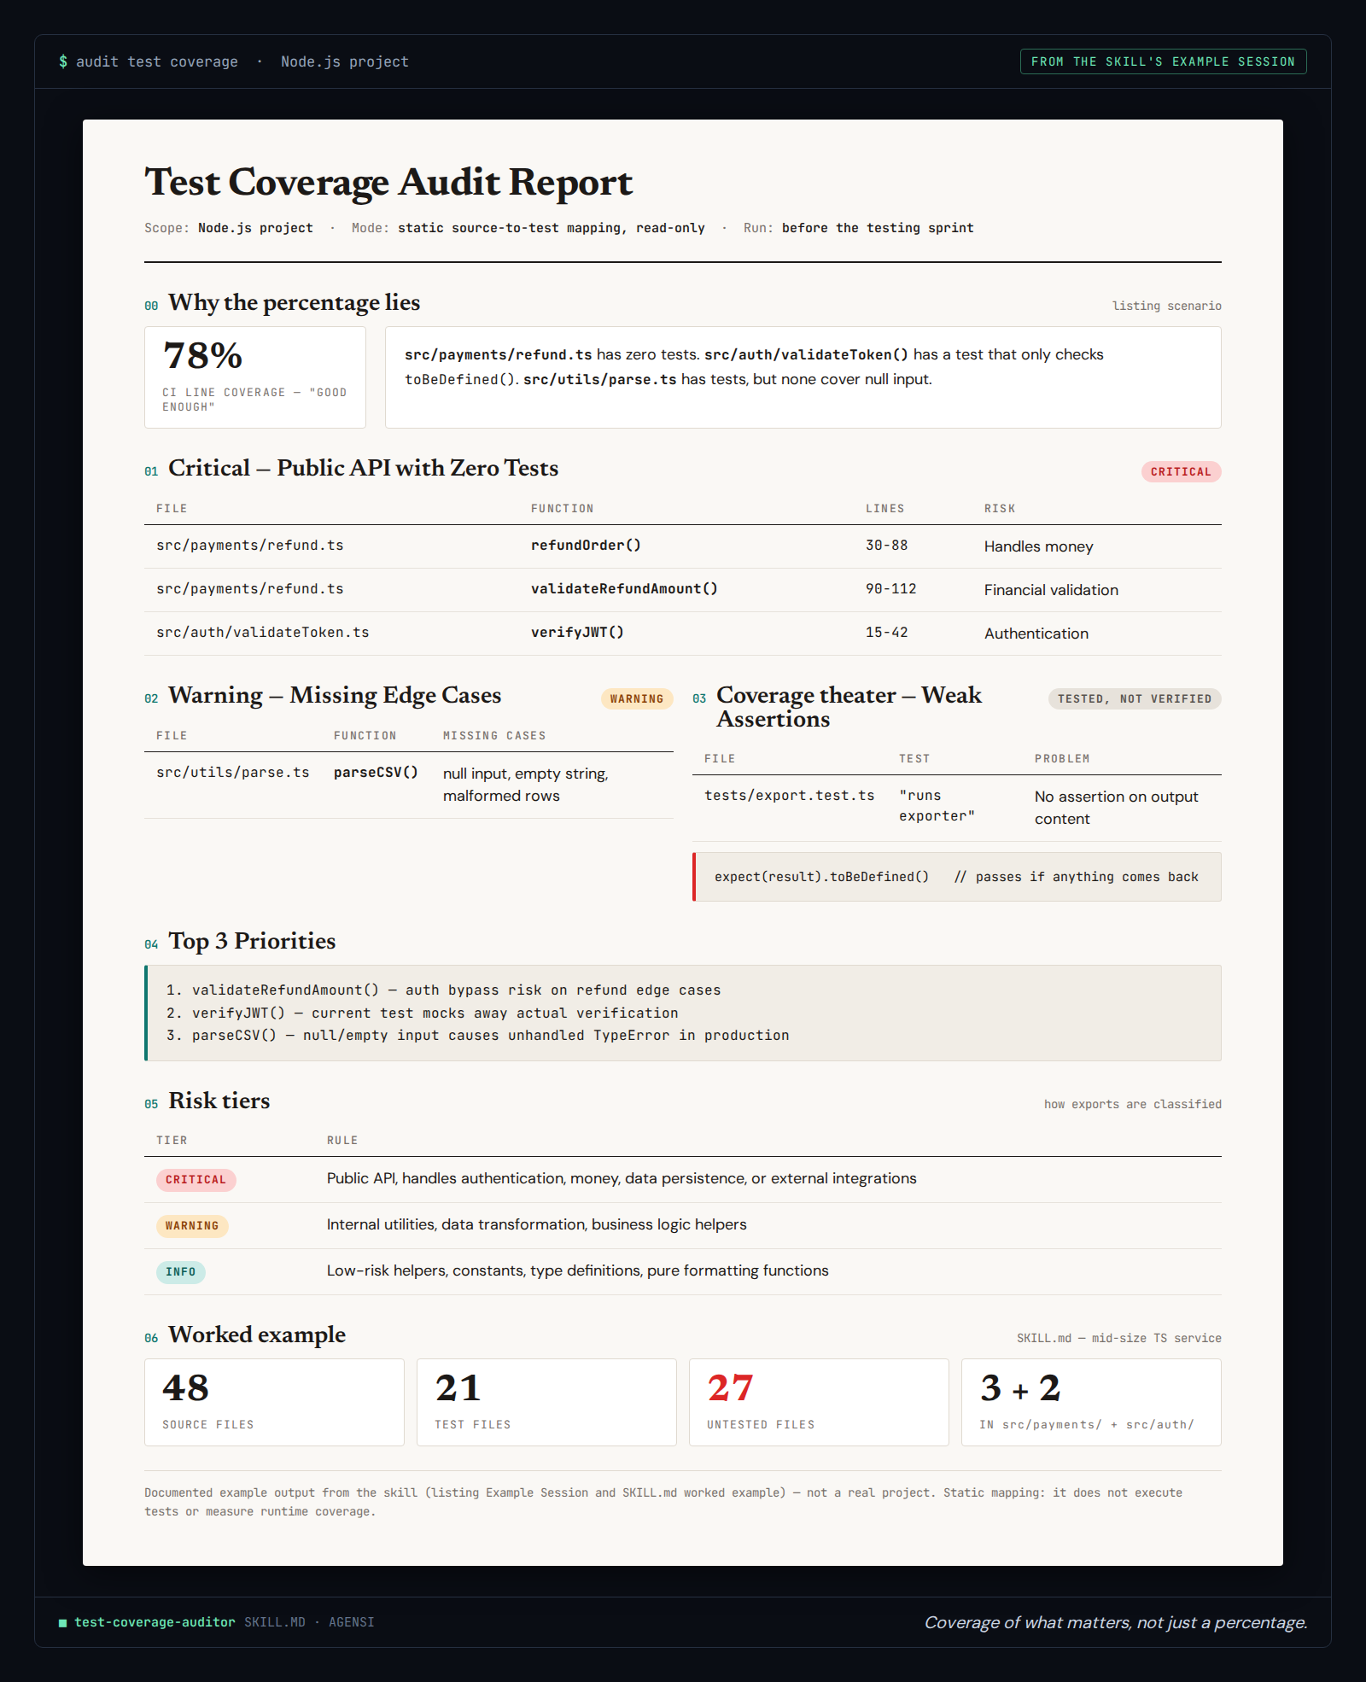
Task: Click the 'Handles money' risk cell
Action: [x=1038, y=546]
